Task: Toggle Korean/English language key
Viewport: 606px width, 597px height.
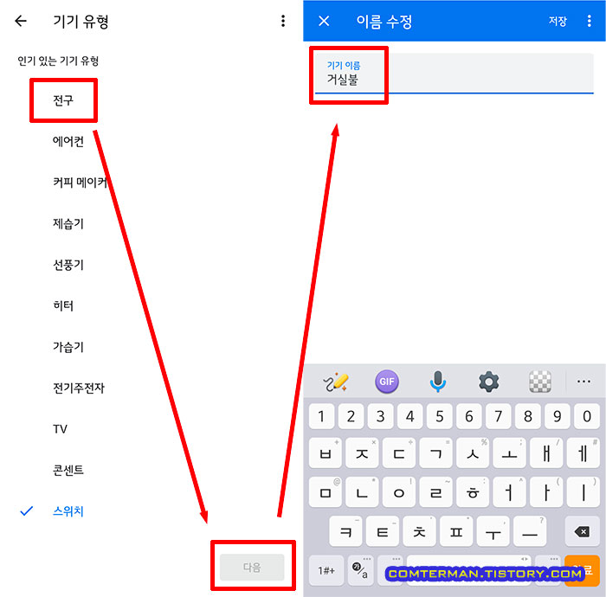Action: (360, 571)
